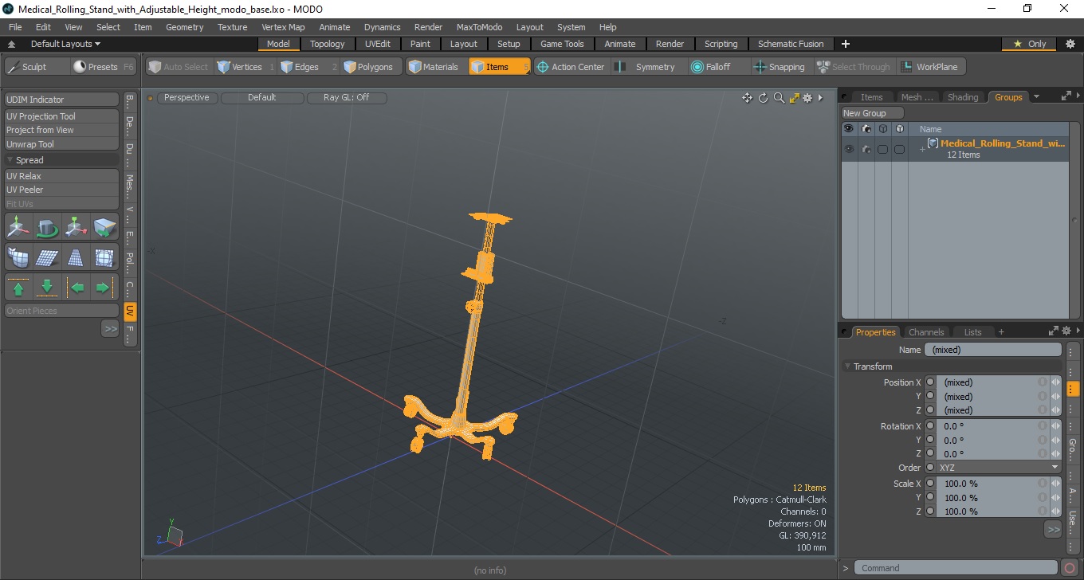
Task: Collapse the Spread section
Action: click(x=10, y=160)
